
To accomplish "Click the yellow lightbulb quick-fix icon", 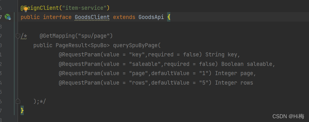I will point(25,9).
